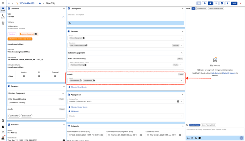Open the Assignee Type dropdown

point(181,101)
